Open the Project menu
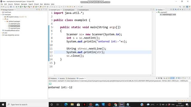 pyautogui.click(x=36, y=4)
